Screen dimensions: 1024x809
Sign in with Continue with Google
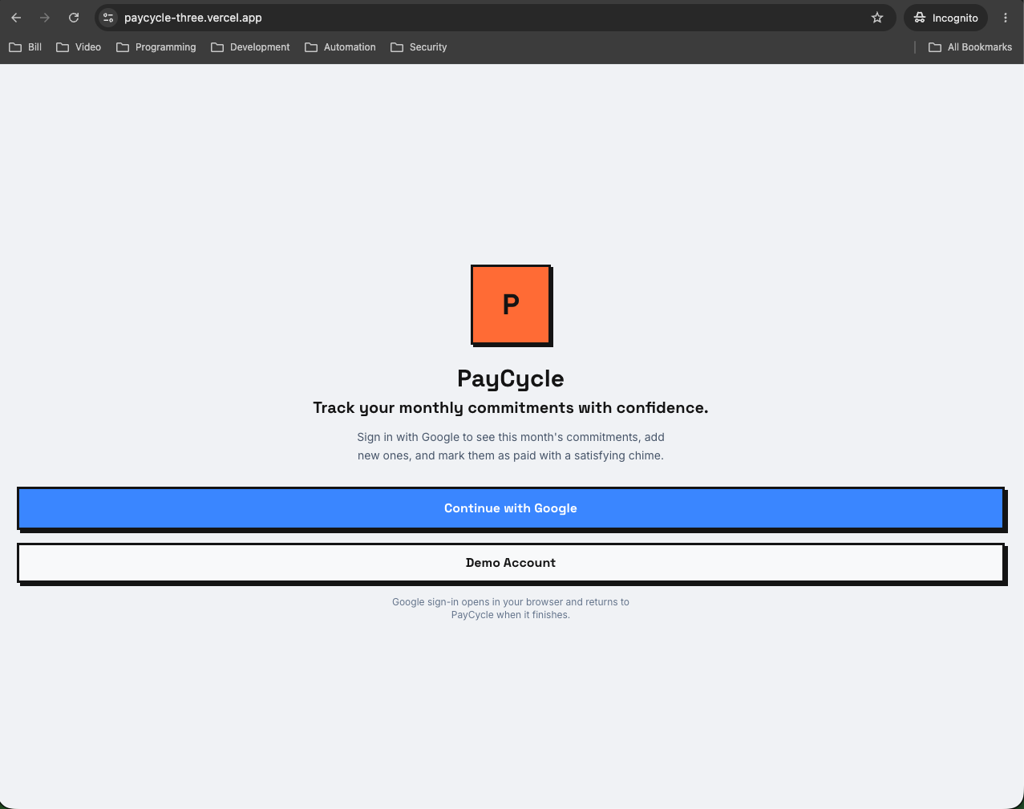click(511, 508)
